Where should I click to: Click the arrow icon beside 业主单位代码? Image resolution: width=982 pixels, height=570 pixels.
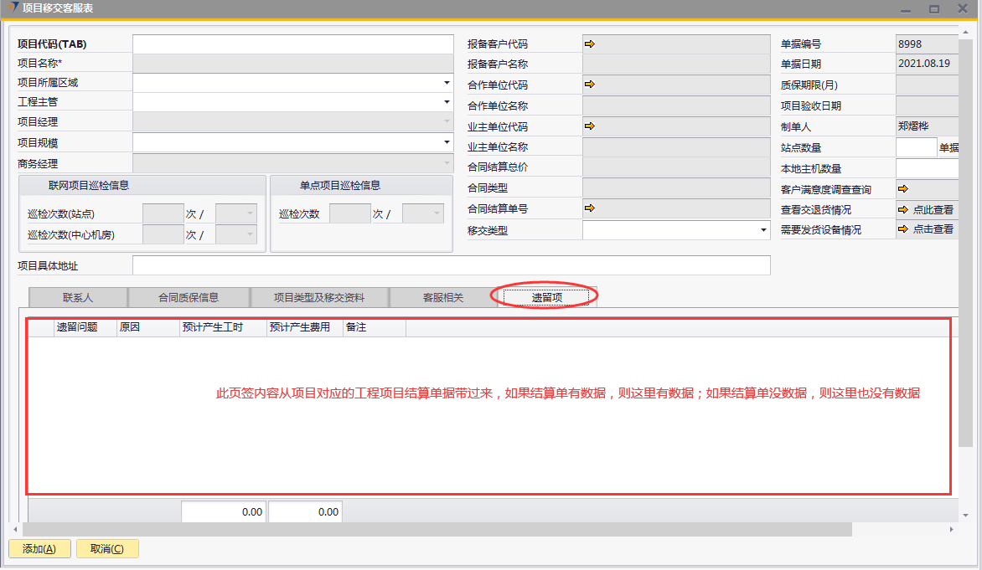590,126
